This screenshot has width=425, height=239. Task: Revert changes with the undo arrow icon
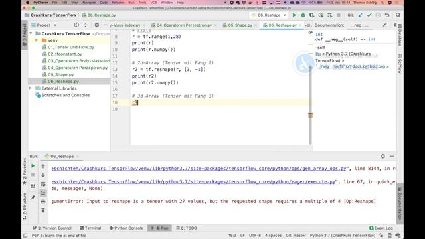click(x=387, y=15)
